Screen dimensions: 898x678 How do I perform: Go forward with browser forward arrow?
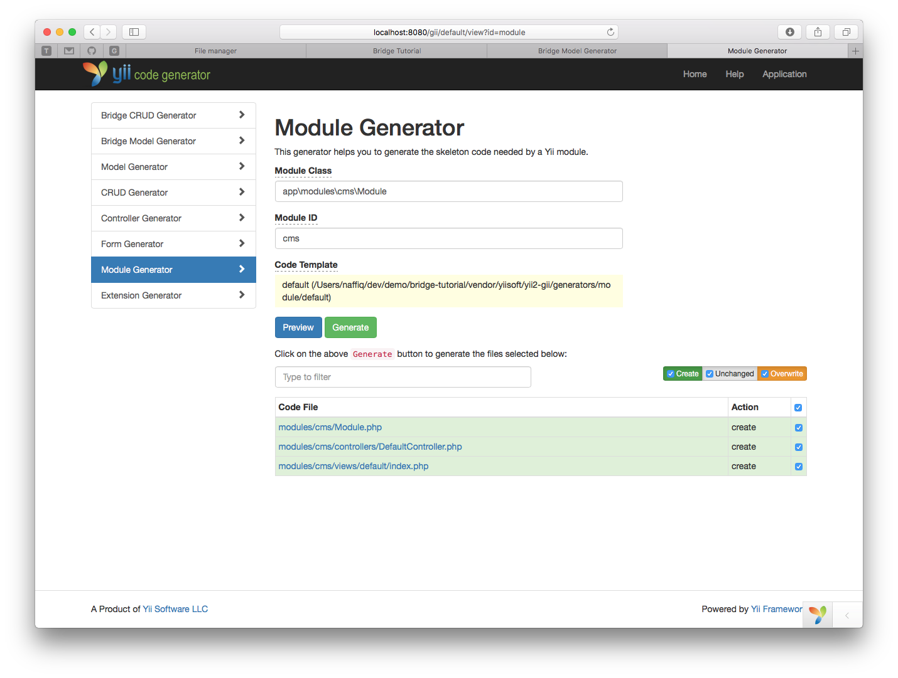[109, 32]
